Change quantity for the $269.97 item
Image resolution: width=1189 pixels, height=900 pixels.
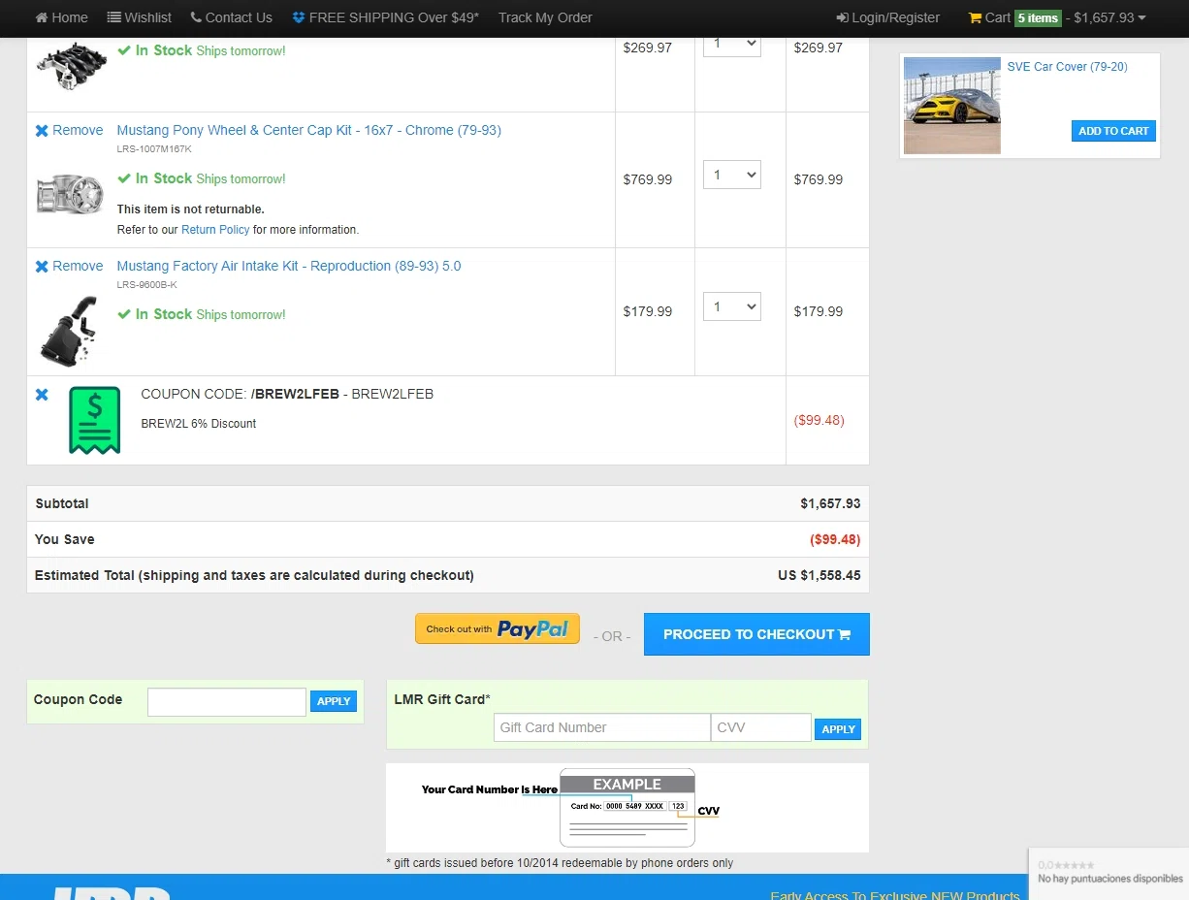732,44
